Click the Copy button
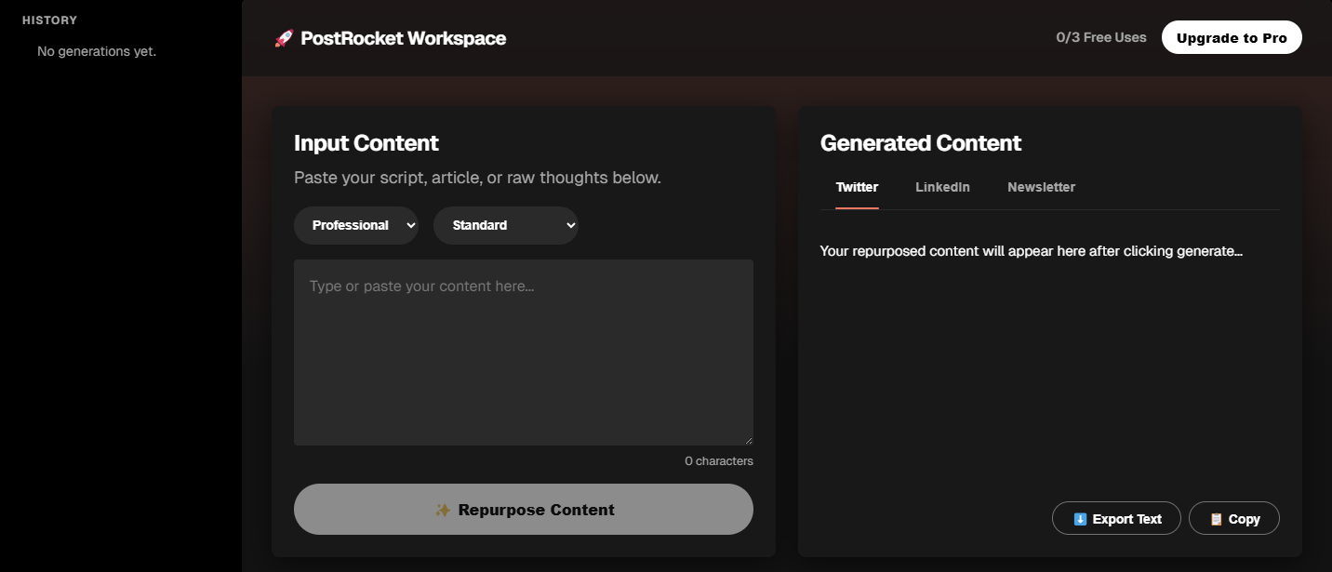The height and width of the screenshot is (572, 1332). click(x=1234, y=519)
